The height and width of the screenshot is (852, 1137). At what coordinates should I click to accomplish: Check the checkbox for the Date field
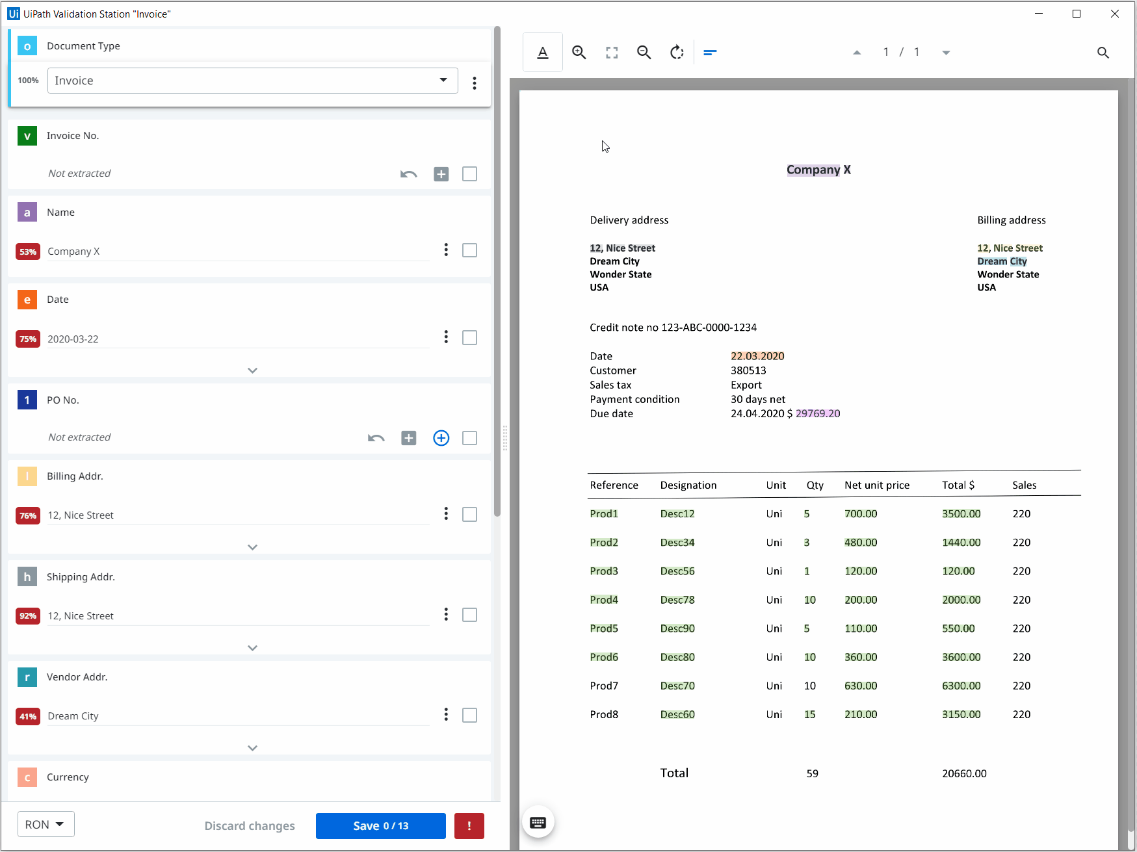pyautogui.click(x=469, y=337)
